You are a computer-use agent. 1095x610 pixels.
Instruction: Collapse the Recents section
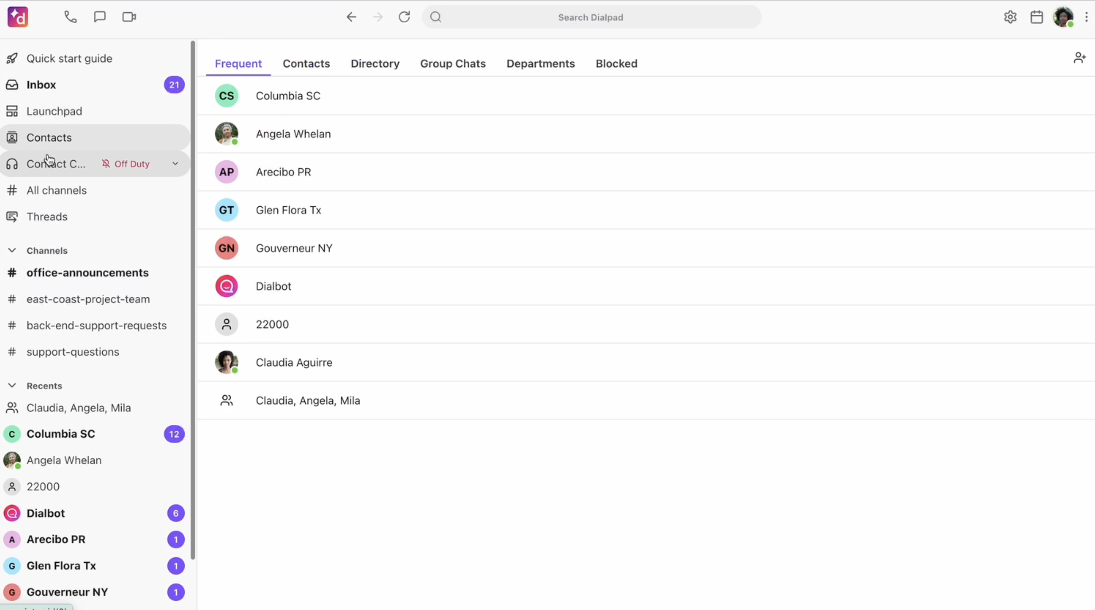12,386
